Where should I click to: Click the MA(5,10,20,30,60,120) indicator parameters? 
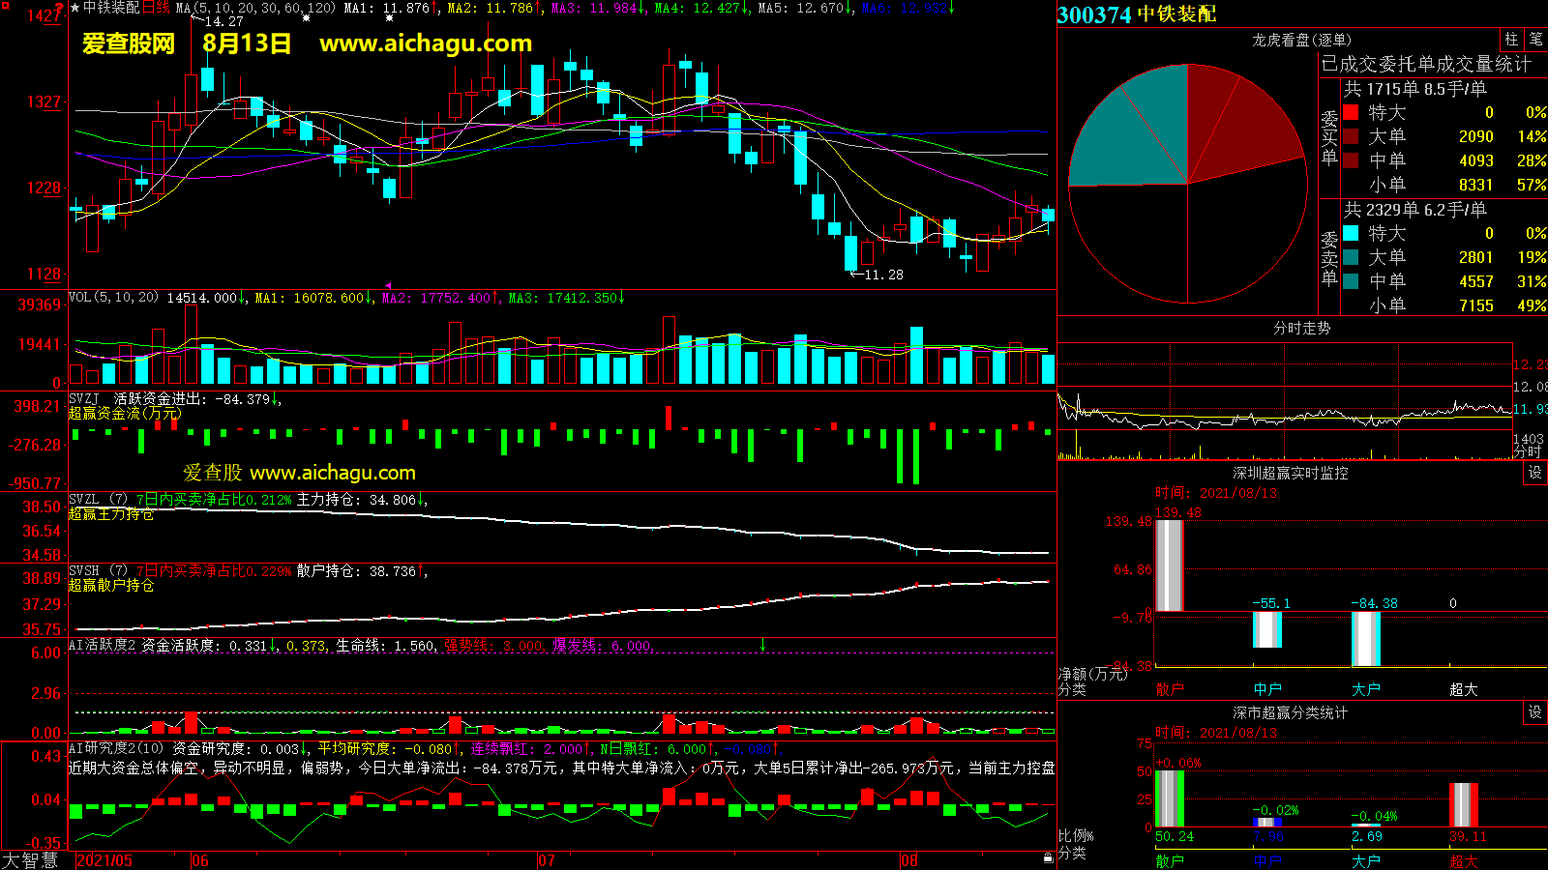click(255, 8)
